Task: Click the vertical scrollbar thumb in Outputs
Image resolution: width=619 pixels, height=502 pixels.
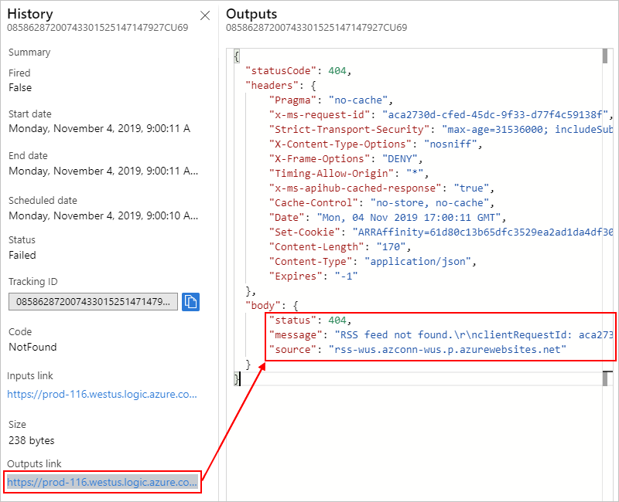Action: point(605,56)
